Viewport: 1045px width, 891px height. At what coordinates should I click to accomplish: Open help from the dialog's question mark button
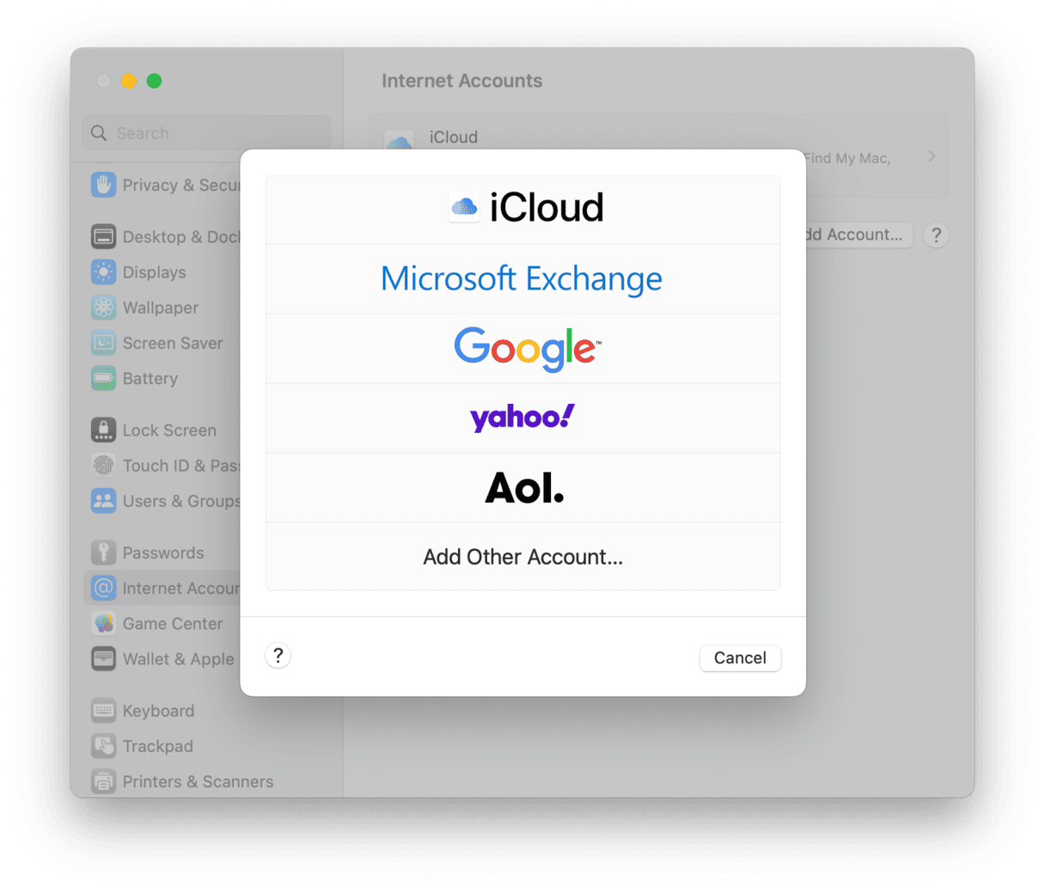pyautogui.click(x=278, y=656)
